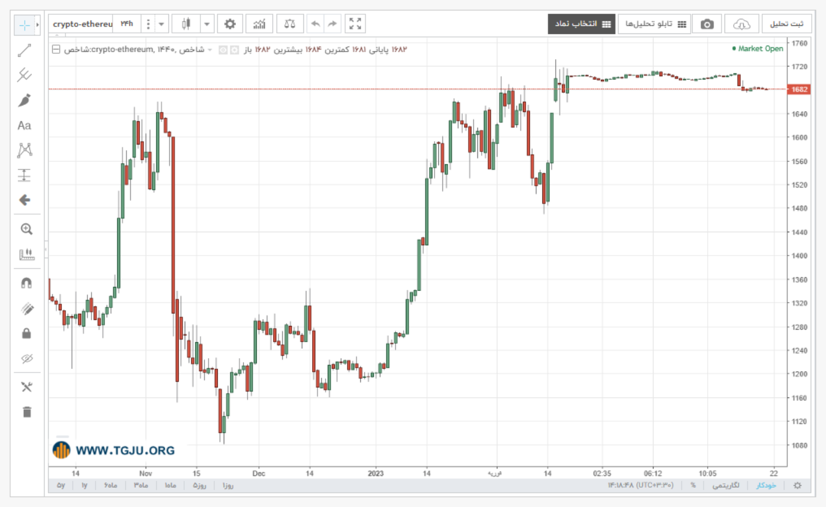Select the 3-month range tab
The width and height of the screenshot is (826, 507).
tap(141, 485)
